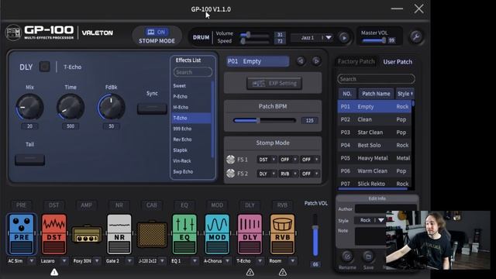Click the FdBk knob

click(112, 107)
